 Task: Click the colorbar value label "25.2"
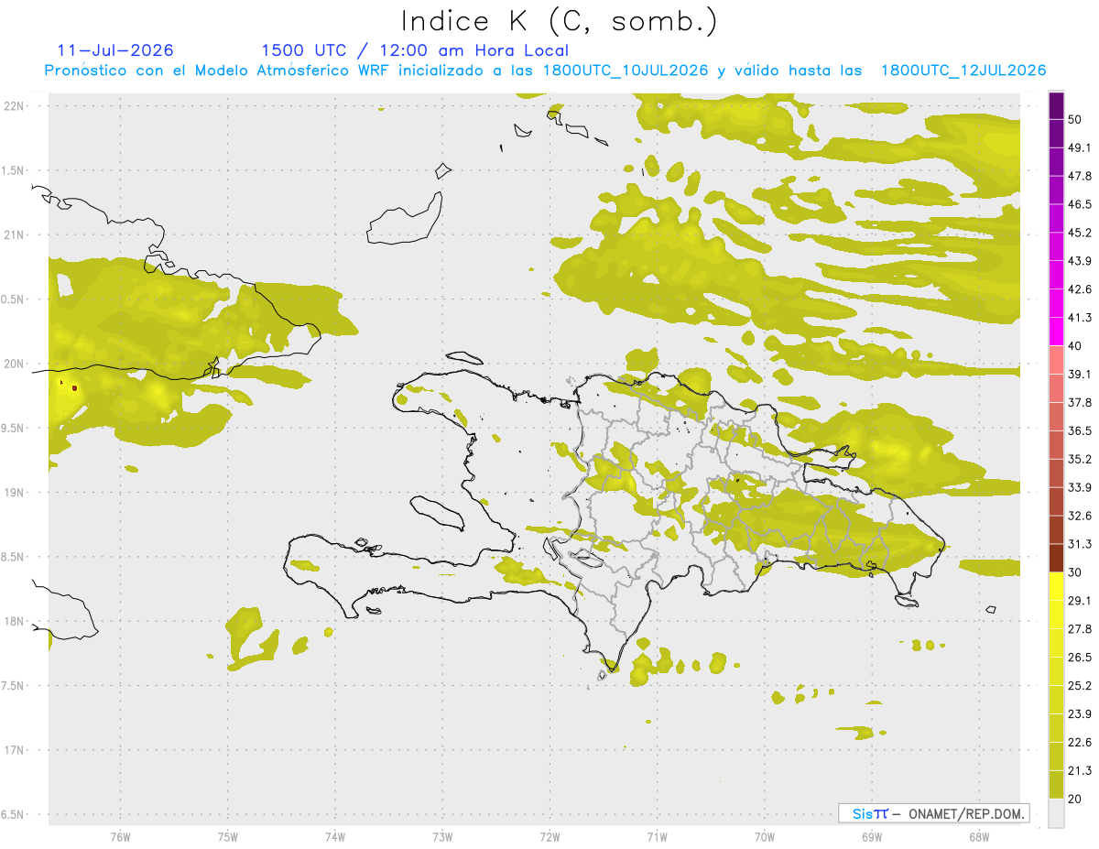point(1080,685)
